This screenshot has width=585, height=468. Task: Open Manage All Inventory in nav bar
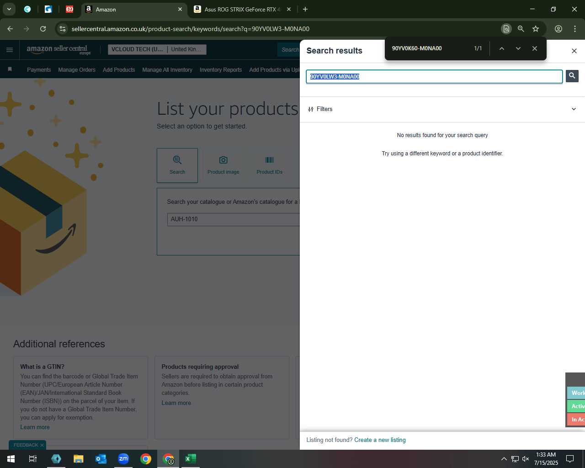click(x=167, y=70)
